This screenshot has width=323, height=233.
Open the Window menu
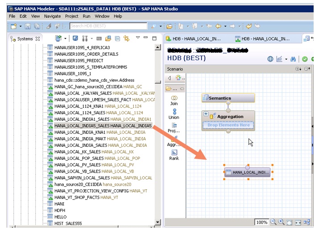pyautogui.click(x=102, y=16)
